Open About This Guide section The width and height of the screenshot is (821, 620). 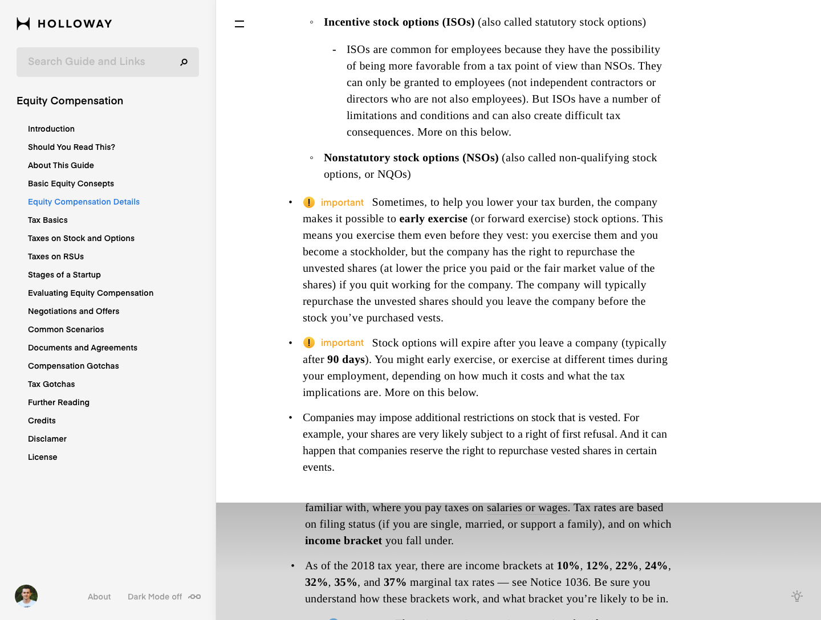pyautogui.click(x=61, y=165)
